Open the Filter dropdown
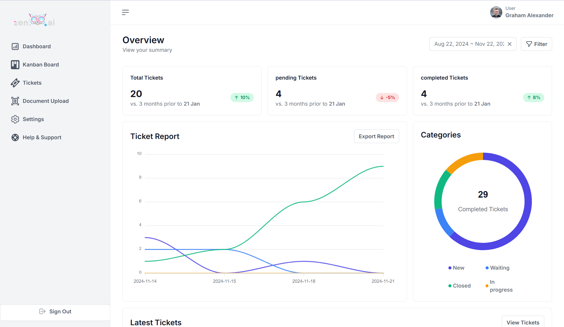Viewport: 564px width, 327px height. (x=536, y=44)
